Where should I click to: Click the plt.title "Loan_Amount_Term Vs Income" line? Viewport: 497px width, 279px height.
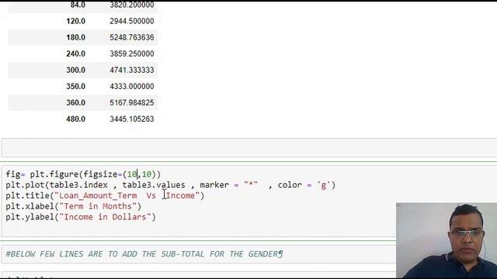tap(105, 196)
